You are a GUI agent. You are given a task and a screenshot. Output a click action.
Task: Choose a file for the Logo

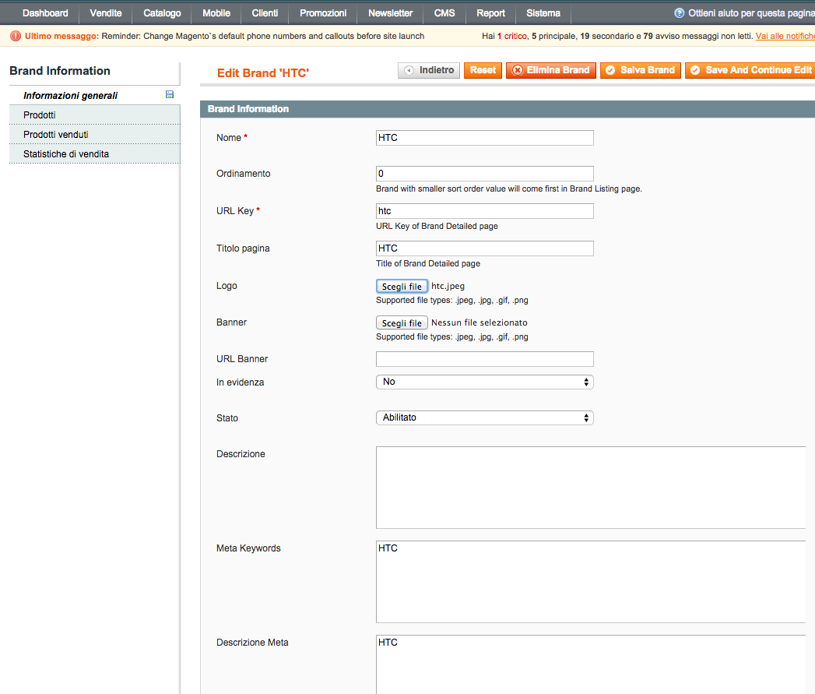coord(402,286)
